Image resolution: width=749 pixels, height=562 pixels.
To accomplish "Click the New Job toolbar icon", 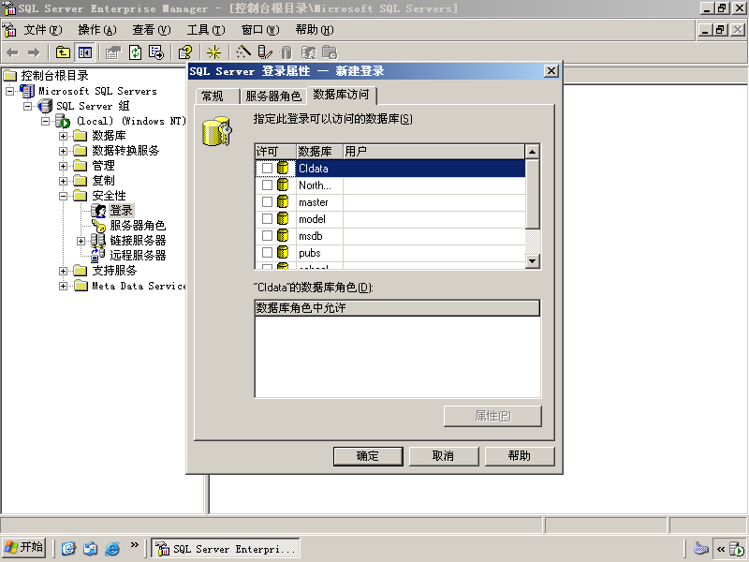I will pyautogui.click(x=330, y=52).
